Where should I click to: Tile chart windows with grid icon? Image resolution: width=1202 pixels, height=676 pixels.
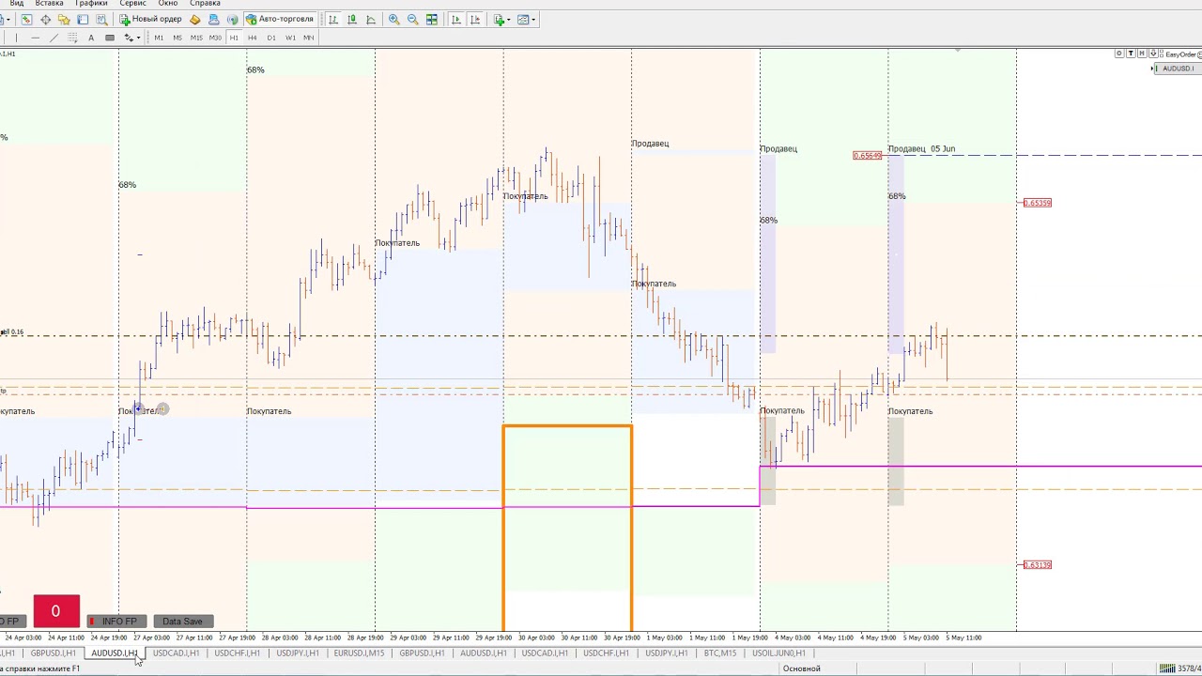pyautogui.click(x=431, y=19)
